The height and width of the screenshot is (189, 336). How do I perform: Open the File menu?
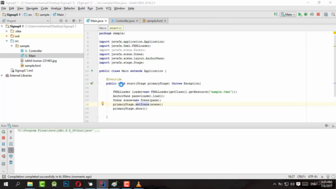point(4,8)
